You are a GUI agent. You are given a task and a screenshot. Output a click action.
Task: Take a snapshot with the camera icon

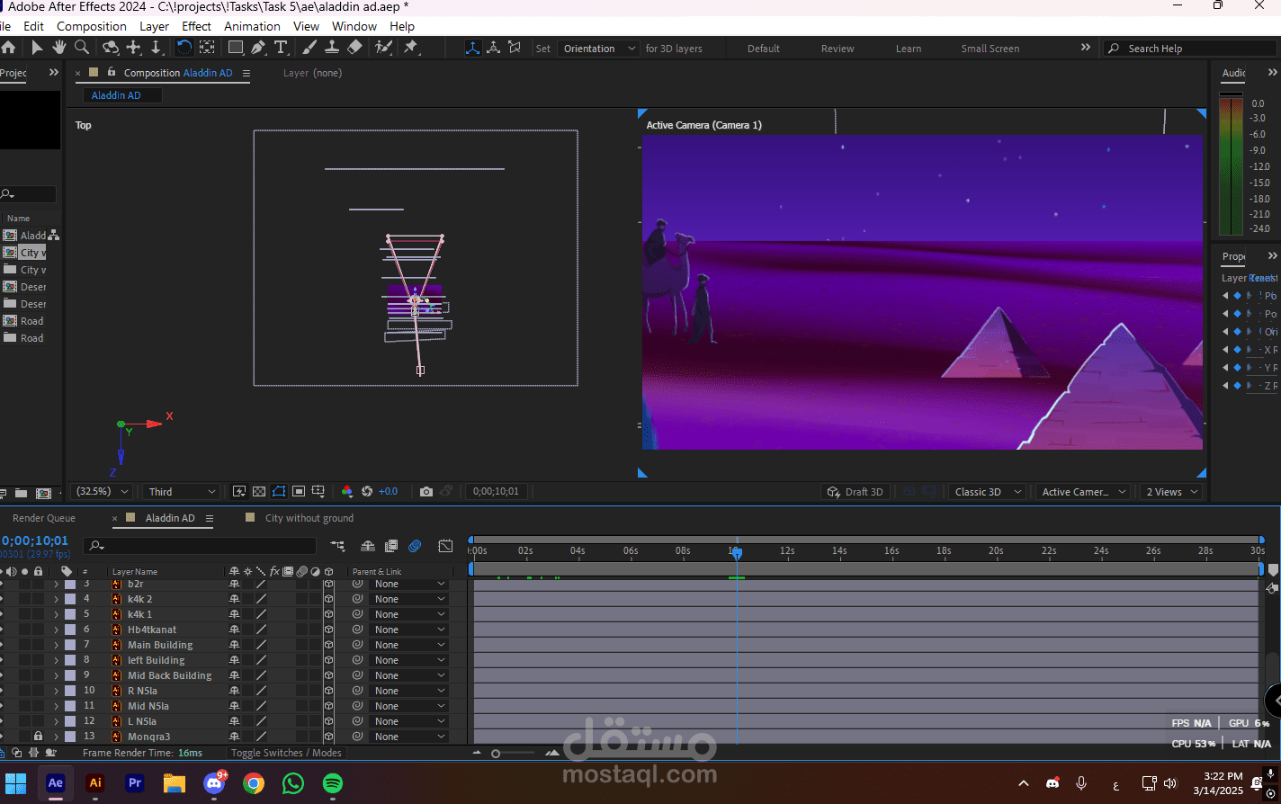click(426, 492)
